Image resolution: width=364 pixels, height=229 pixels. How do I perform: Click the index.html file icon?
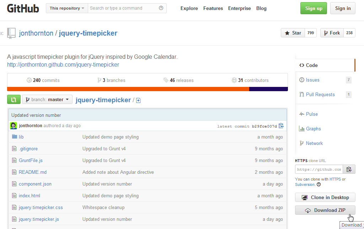14,196
